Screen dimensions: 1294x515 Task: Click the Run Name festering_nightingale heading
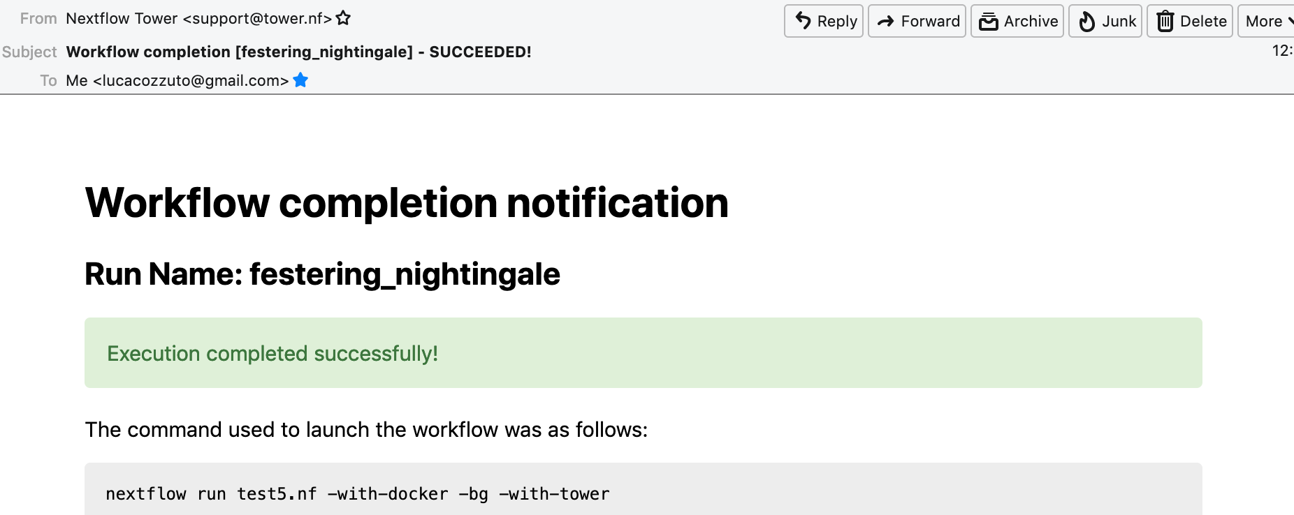pos(322,274)
